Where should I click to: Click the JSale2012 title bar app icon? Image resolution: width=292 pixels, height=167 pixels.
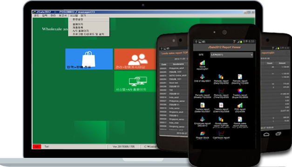click(34, 12)
